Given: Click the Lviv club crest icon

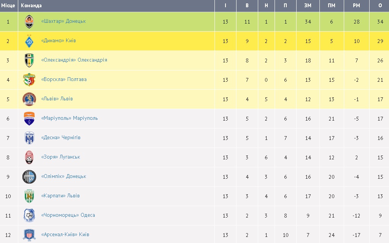Looking at the screenshot, I should point(29,99).
